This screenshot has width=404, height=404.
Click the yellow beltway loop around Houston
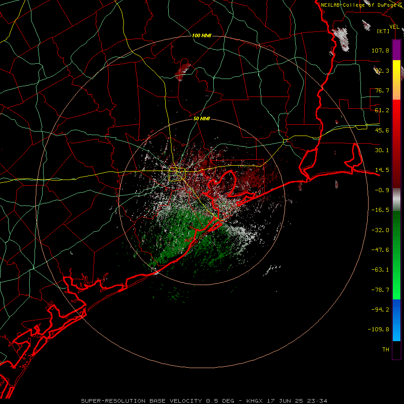(x=177, y=175)
